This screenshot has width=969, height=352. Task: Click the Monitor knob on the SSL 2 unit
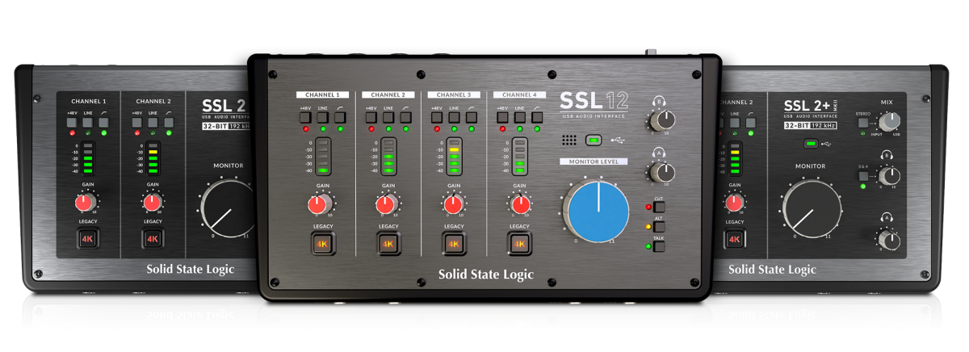point(225,207)
